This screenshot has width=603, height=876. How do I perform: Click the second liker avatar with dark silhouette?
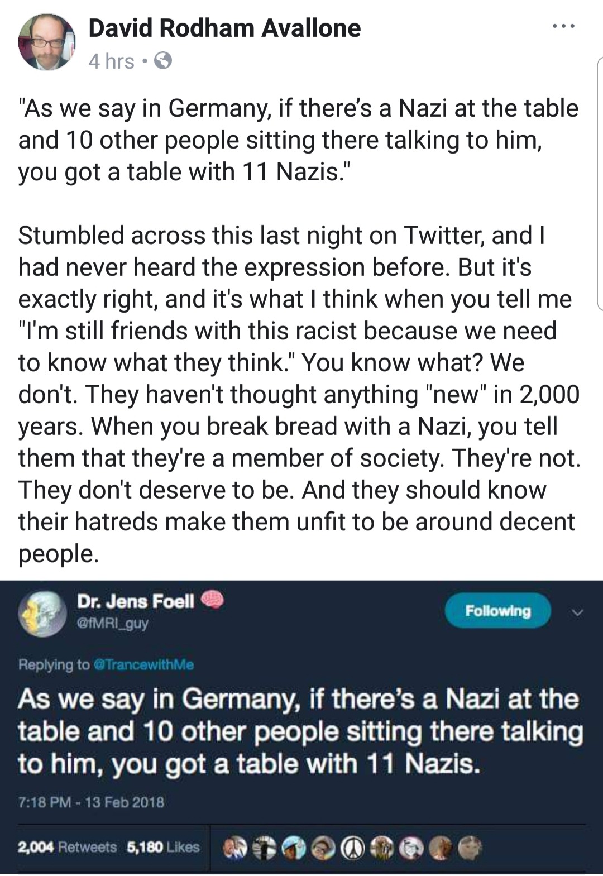tap(265, 848)
